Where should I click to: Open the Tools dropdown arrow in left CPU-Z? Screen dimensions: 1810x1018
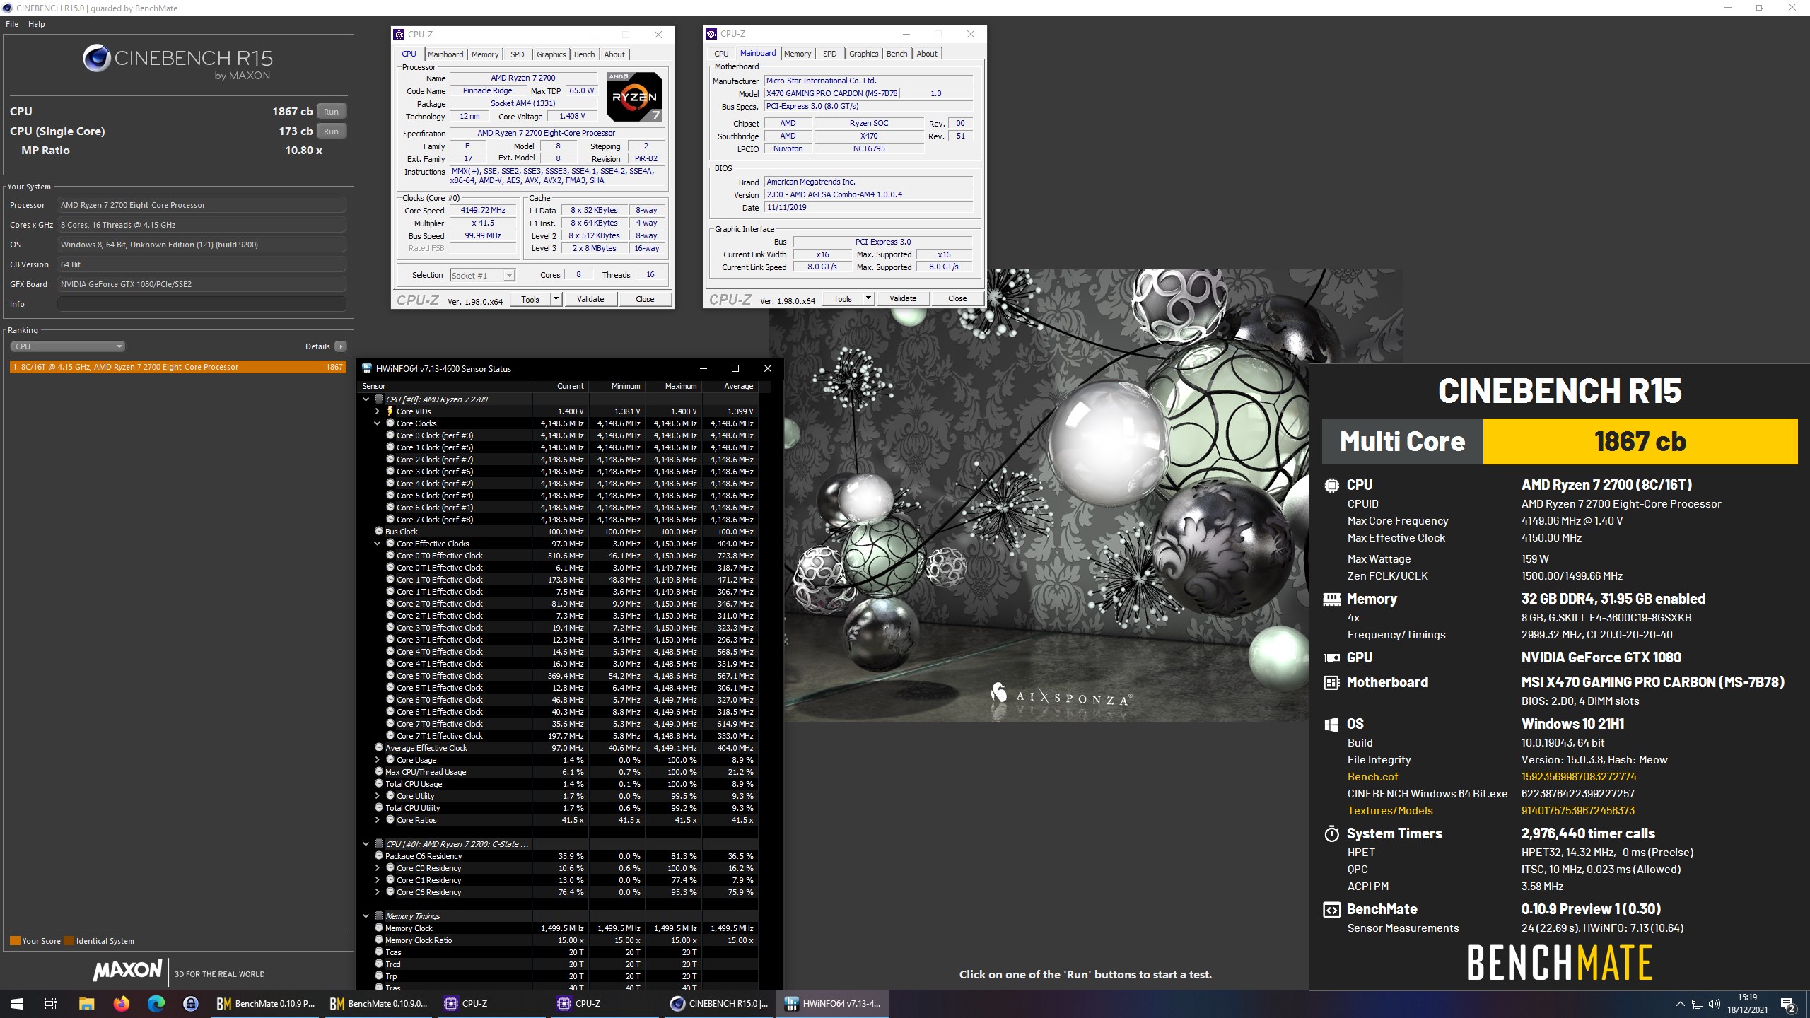coord(556,299)
